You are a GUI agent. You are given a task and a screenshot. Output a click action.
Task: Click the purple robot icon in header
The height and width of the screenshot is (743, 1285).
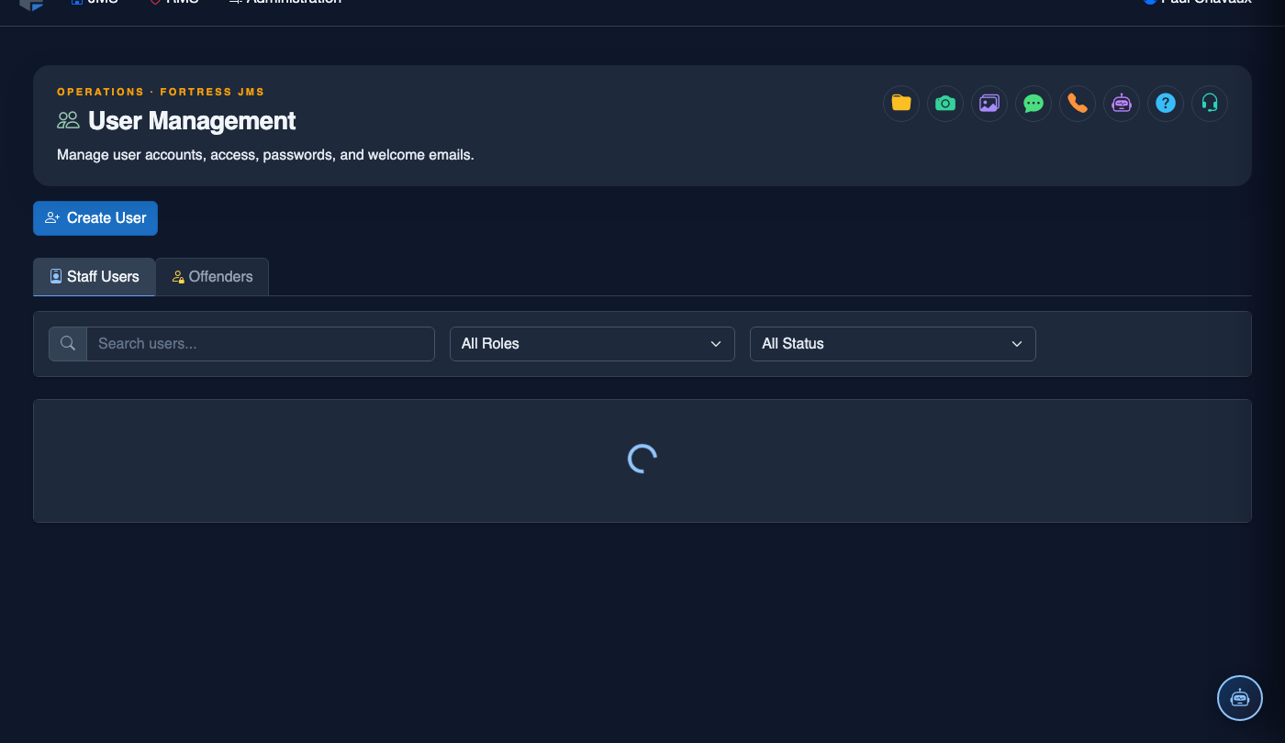point(1122,104)
